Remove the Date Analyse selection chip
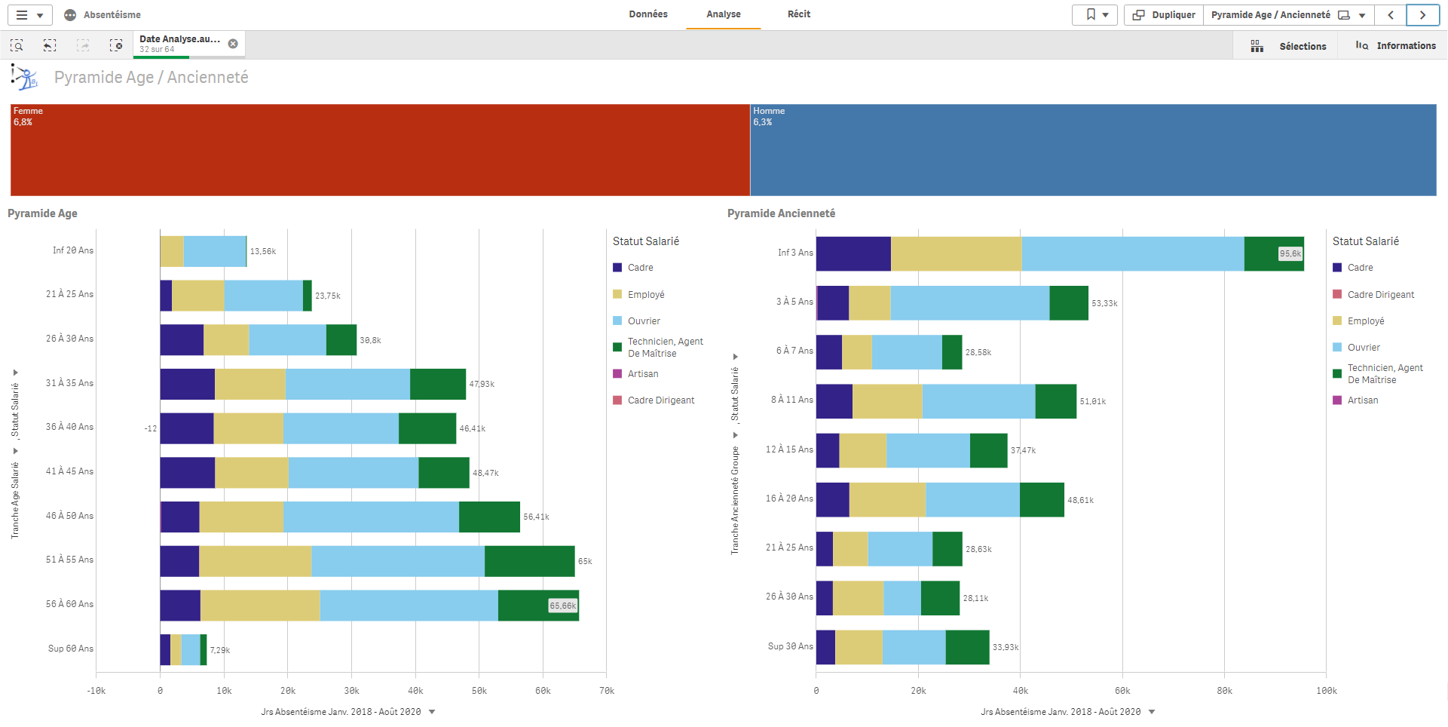Image resolution: width=1448 pixels, height=727 pixels. coord(233,44)
